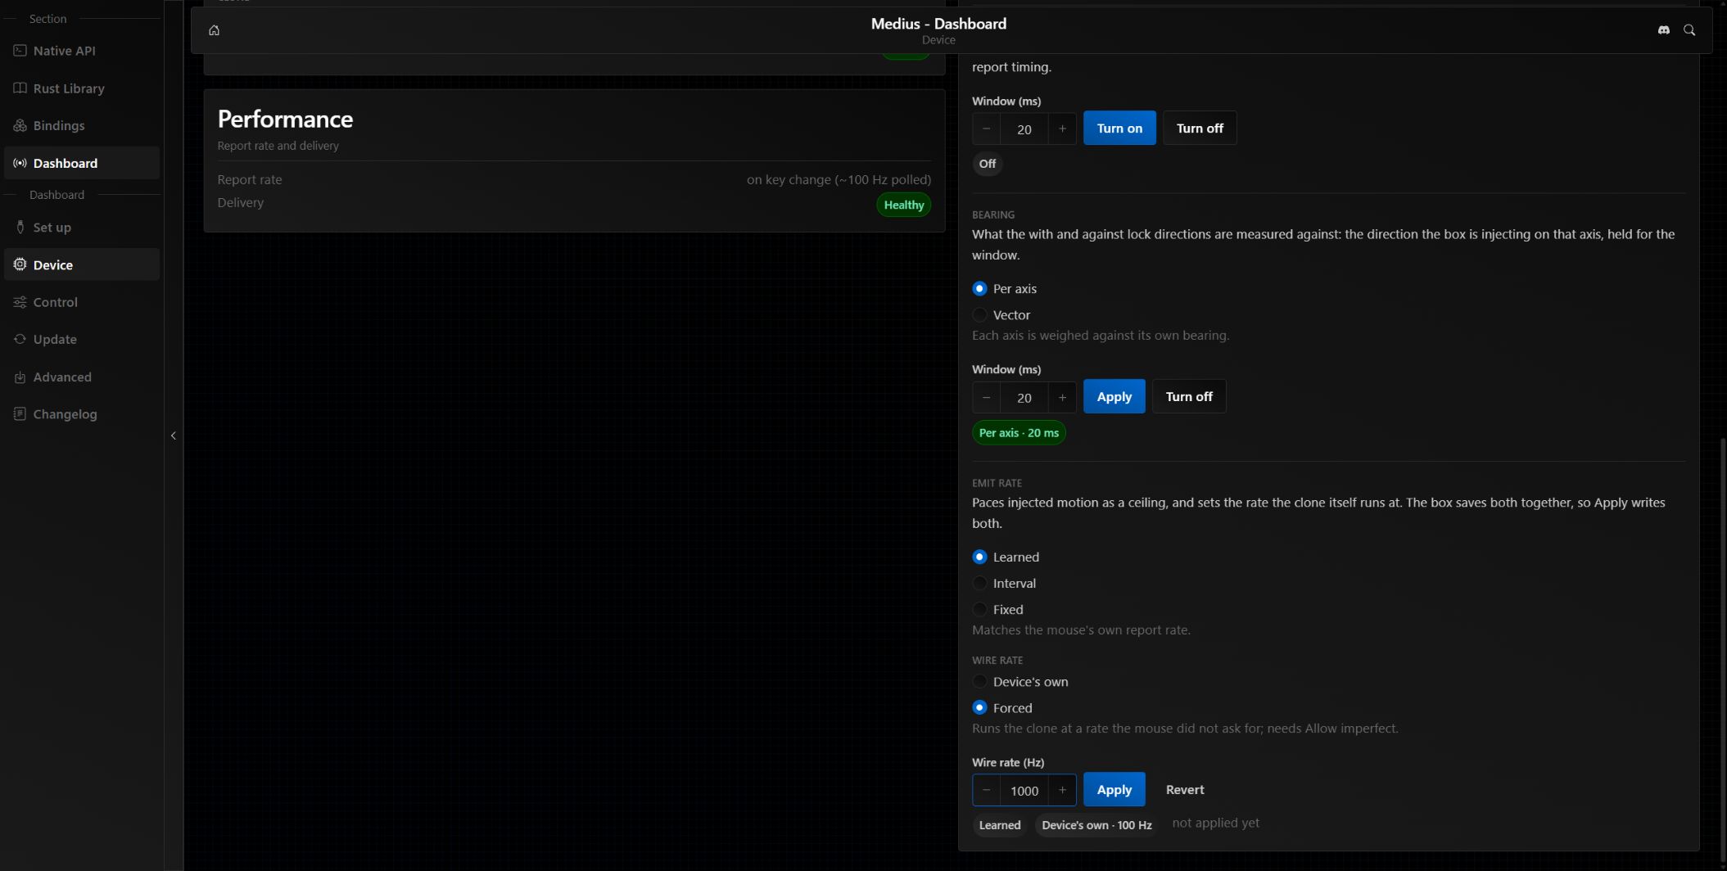Screen dimensions: 1727x871
Task: Click the Healthy delivery badge
Action: pos(904,205)
